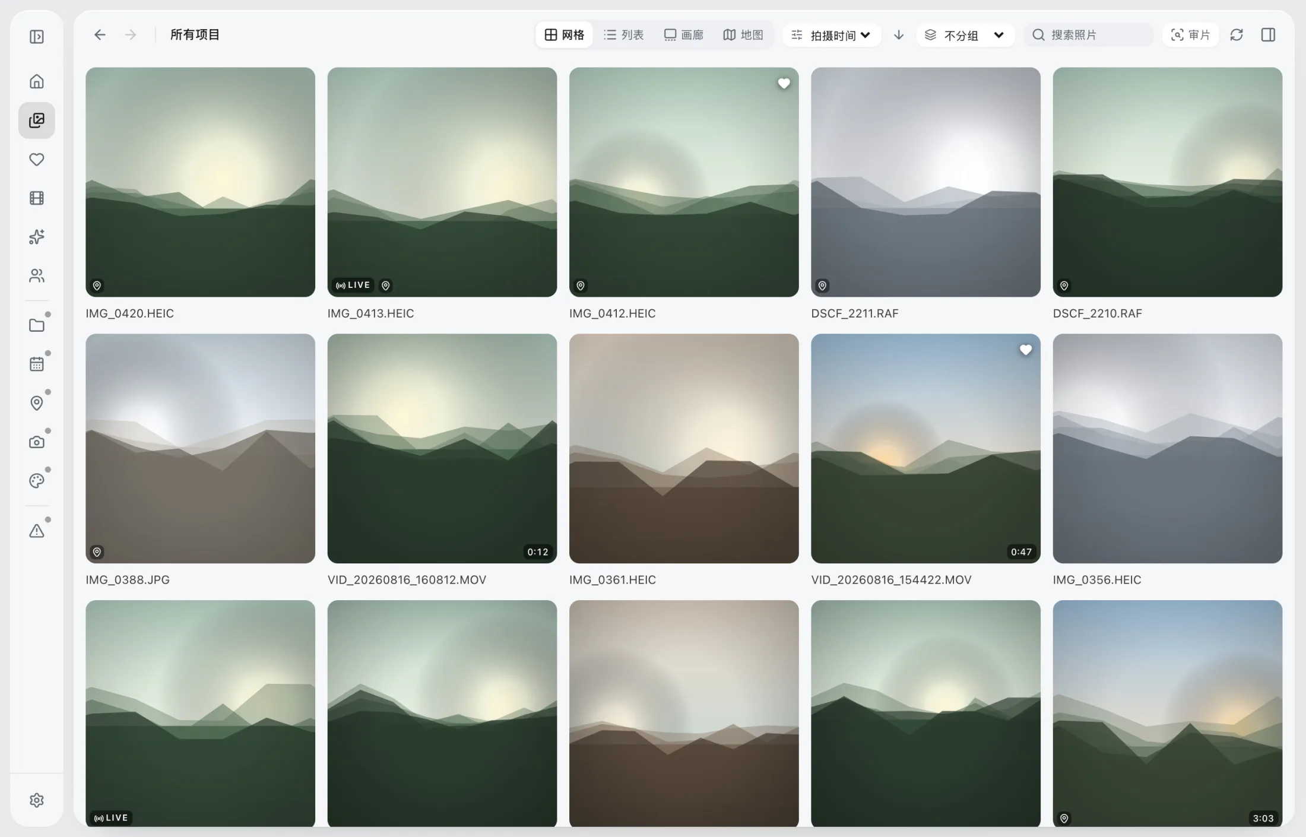
Task: Open the Folders section in sidebar
Action: tap(37, 325)
